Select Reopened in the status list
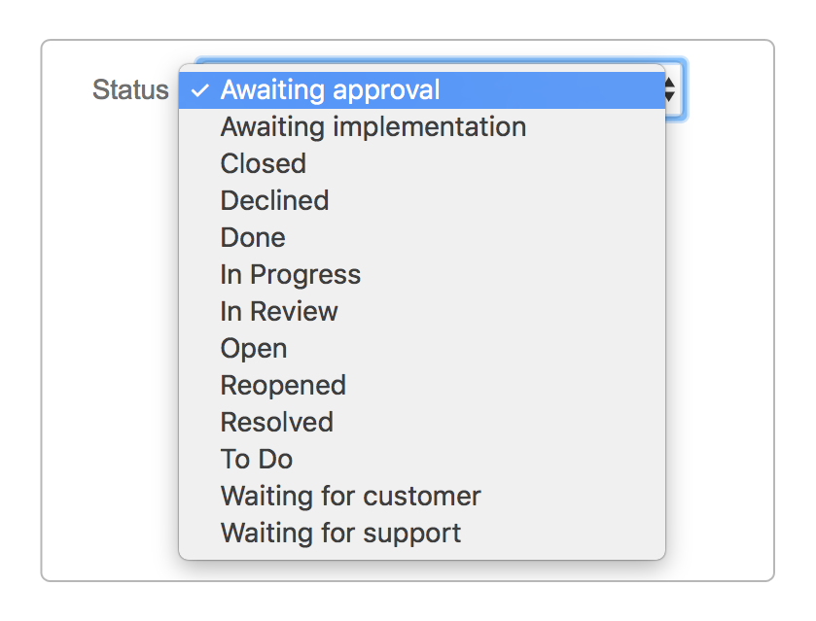 282,385
